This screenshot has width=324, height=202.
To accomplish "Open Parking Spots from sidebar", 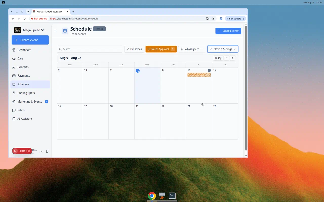I will pyautogui.click(x=30, y=93).
